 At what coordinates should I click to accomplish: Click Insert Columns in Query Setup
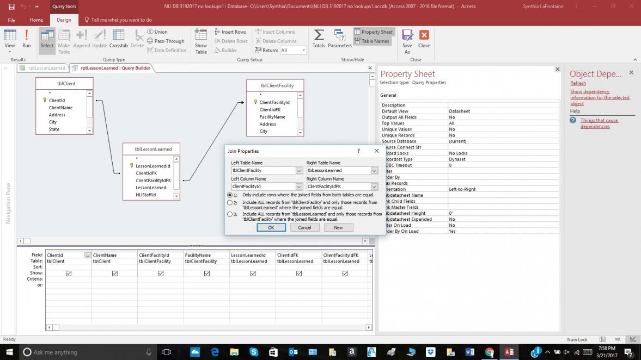click(x=274, y=32)
